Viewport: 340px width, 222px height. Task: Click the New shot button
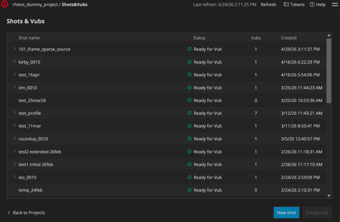[286, 213]
